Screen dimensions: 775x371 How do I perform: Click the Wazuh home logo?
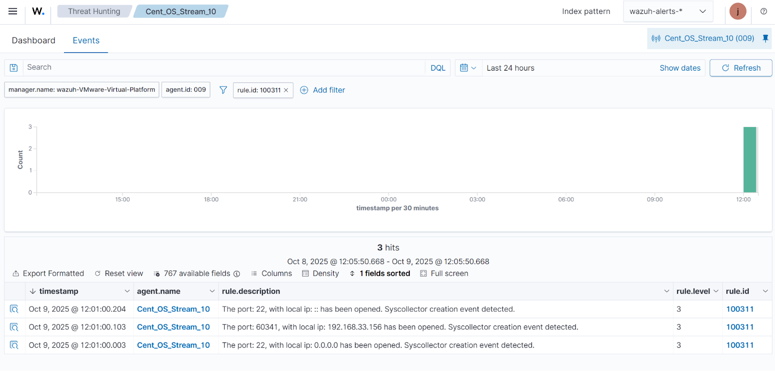(38, 12)
